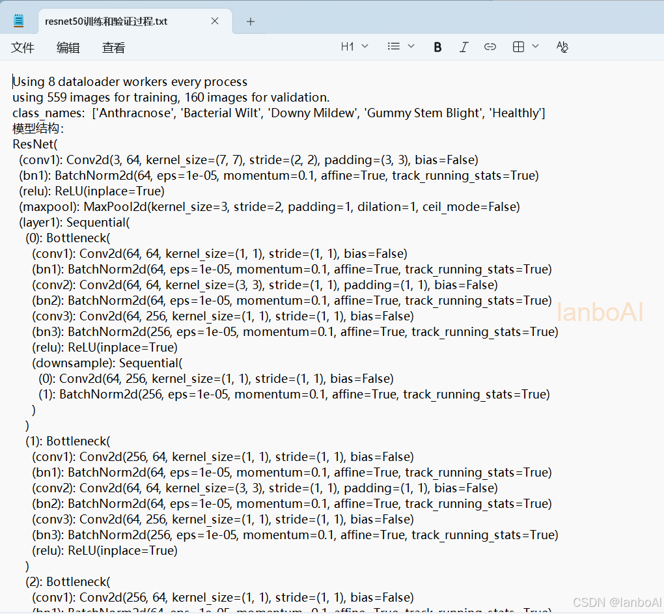The height and width of the screenshot is (614, 664).
Task: Click the class_names line
Action: [279, 113]
